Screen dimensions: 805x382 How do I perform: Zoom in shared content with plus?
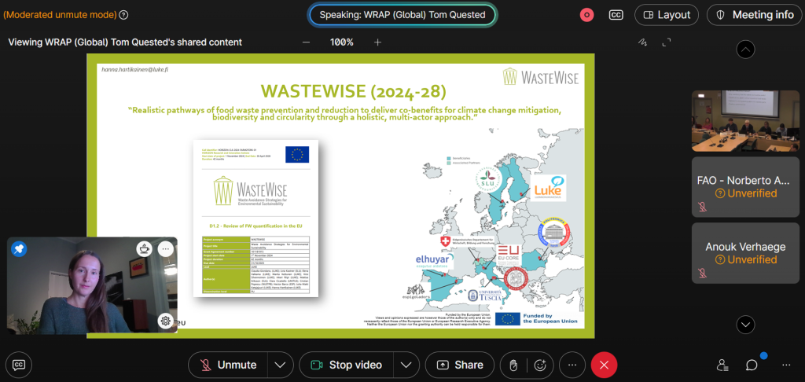(x=377, y=42)
